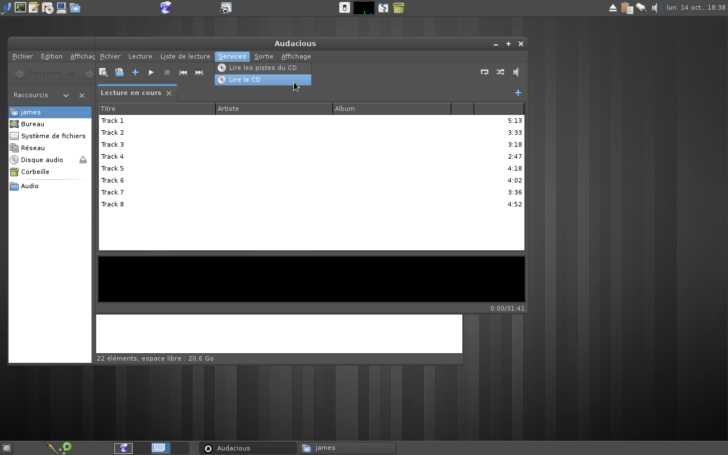Open the Audio bookmark folder
728x455 pixels.
[x=50, y=186]
